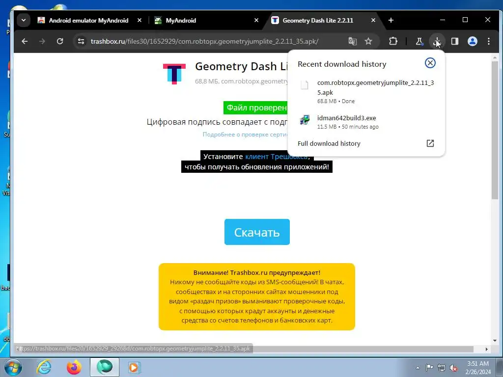Click the scroll down arrow

click(x=495, y=341)
